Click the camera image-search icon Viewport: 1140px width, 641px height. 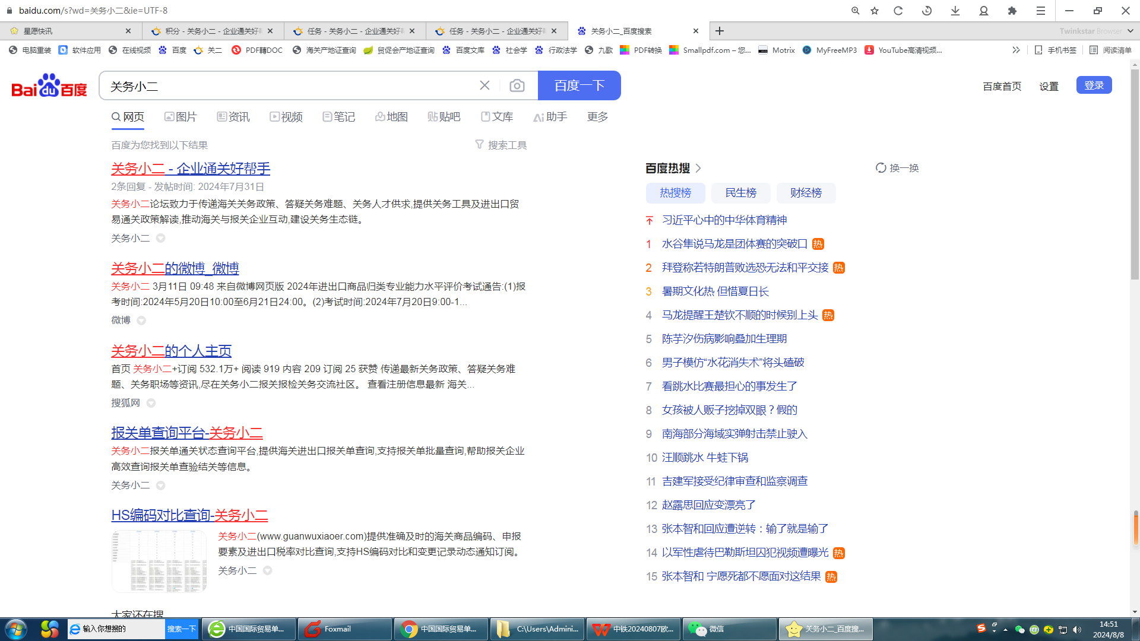517,86
